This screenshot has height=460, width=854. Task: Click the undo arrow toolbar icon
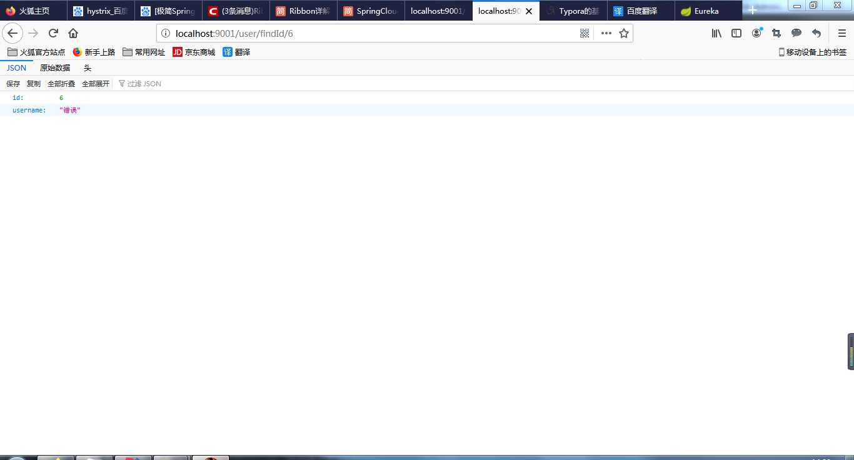tap(816, 33)
